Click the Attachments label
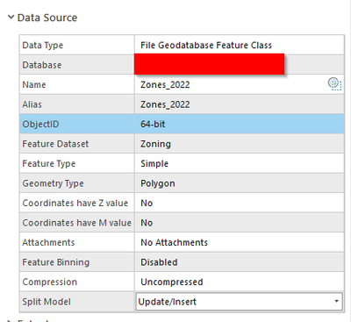 click(48, 242)
